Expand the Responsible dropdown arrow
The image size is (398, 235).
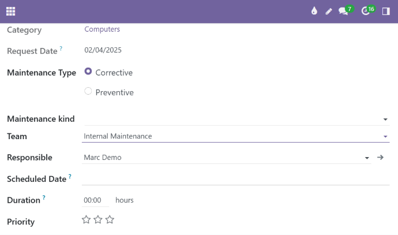coord(367,158)
